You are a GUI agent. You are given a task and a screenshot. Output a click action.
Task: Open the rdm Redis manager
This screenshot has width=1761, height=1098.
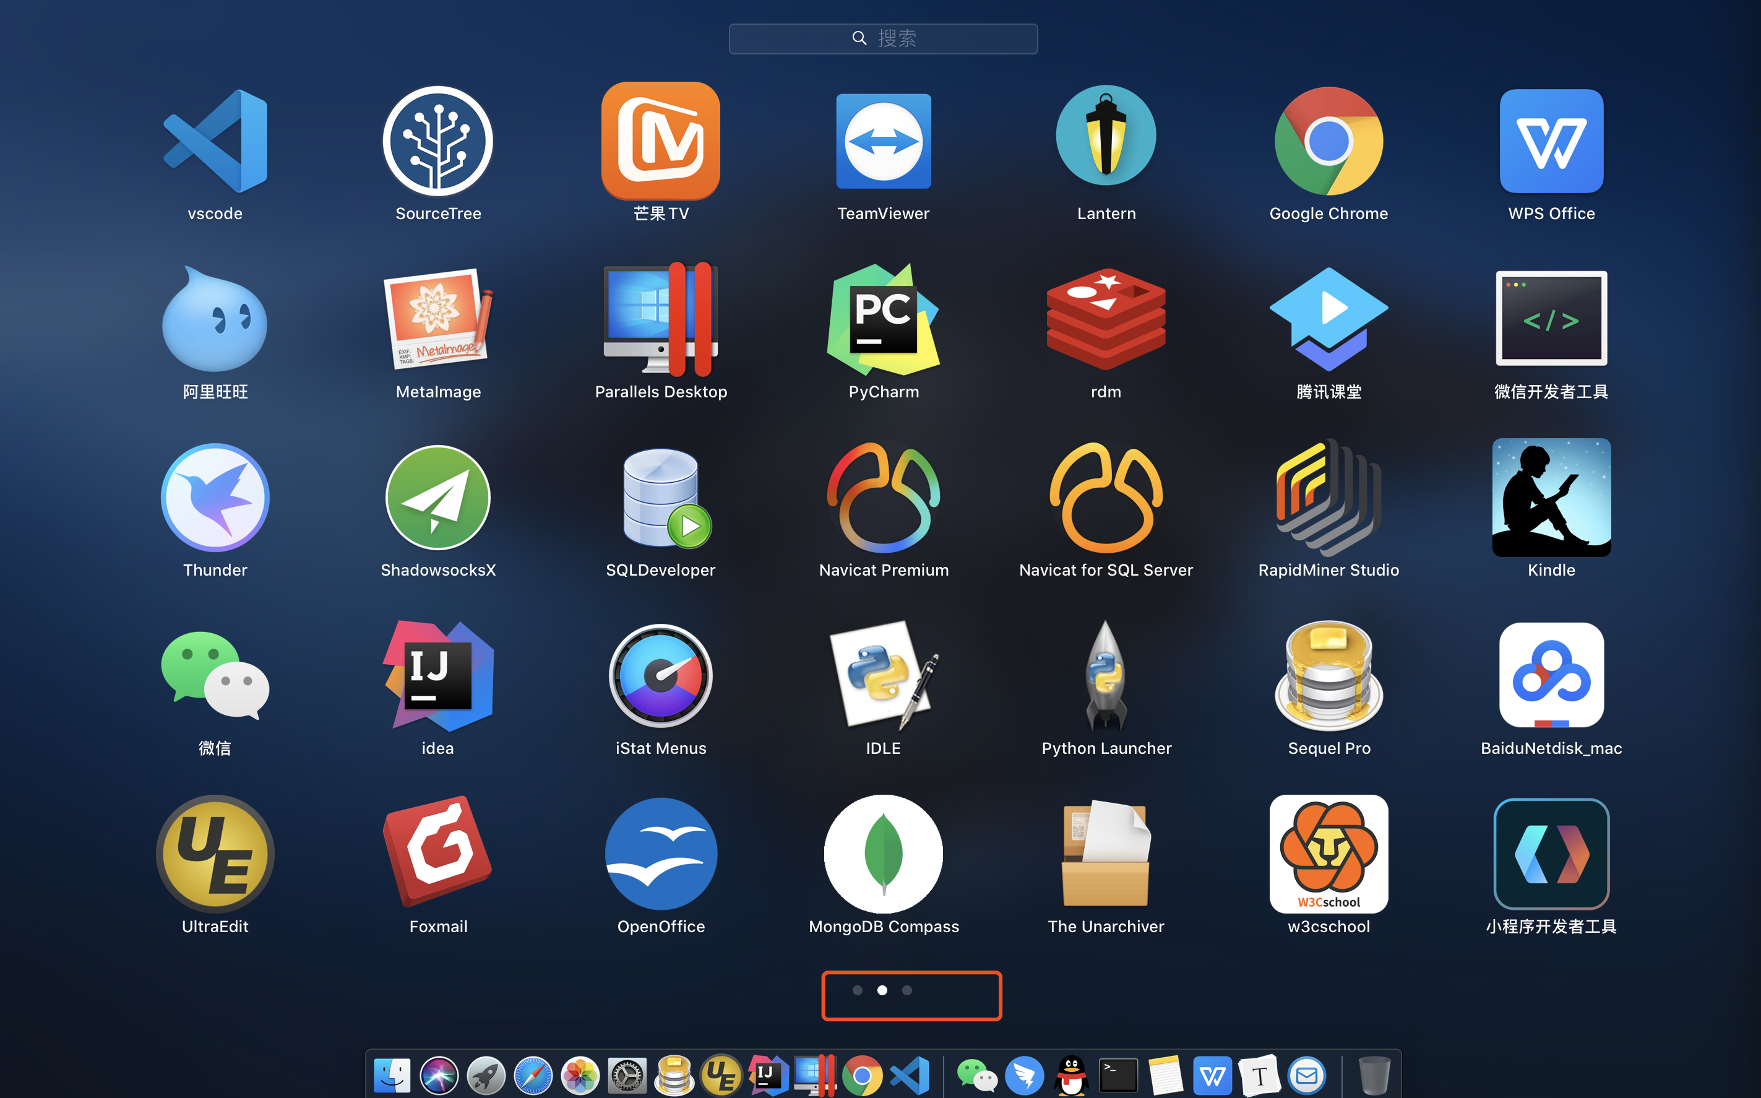tap(1106, 319)
